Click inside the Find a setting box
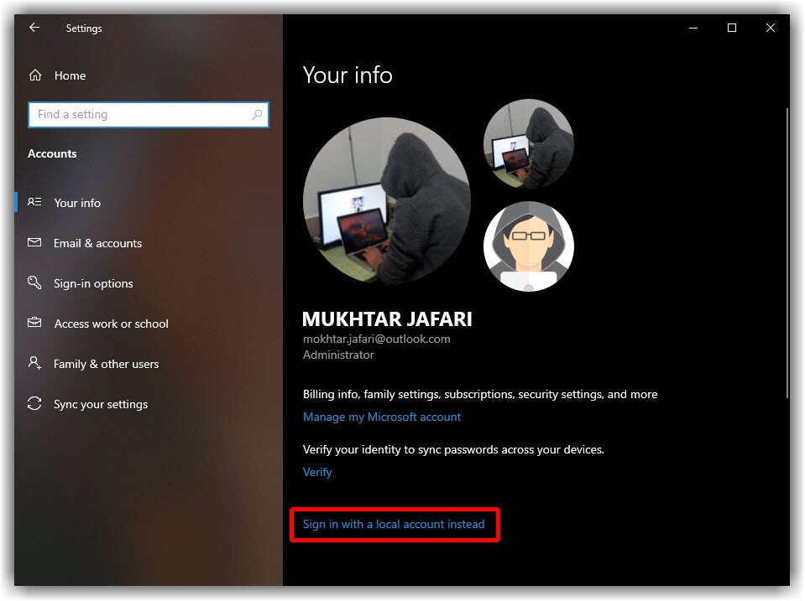 pyautogui.click(x=149, y=114)
